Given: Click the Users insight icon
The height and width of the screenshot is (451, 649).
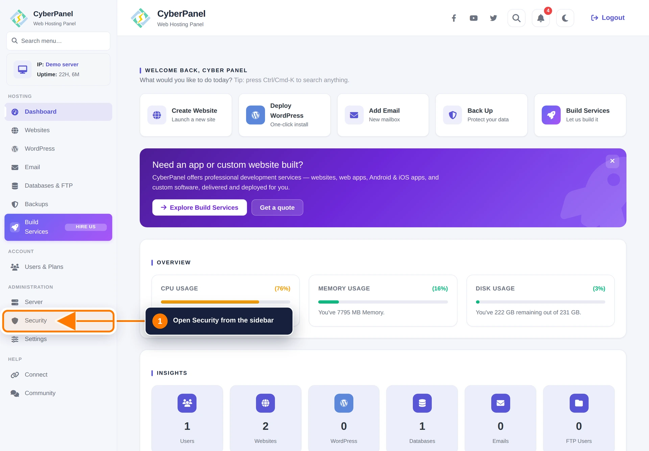Looking at the screenshot, I should point(187,403).
